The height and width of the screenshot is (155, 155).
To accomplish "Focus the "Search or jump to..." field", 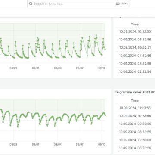I will (x=78, y=3).
